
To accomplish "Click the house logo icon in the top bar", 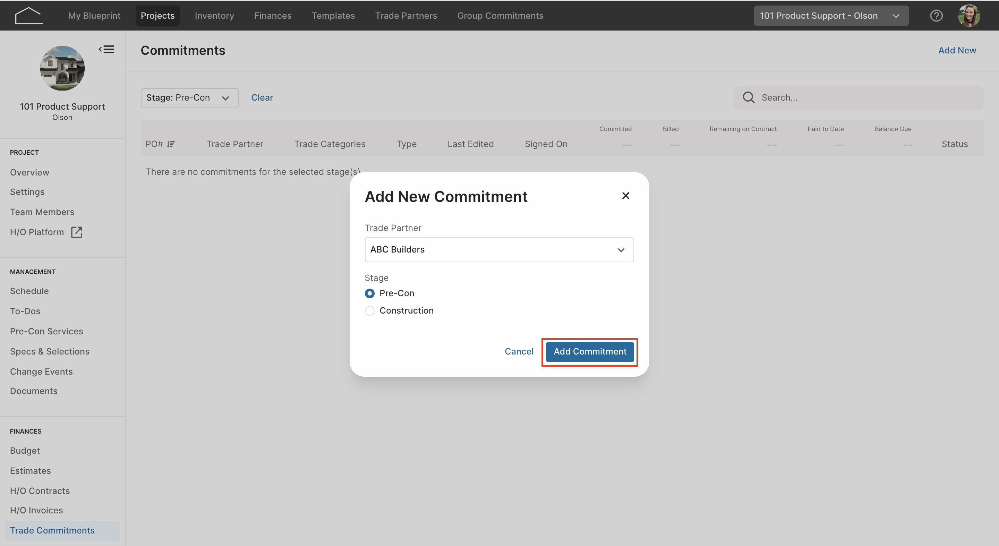I will click(29, 16).
